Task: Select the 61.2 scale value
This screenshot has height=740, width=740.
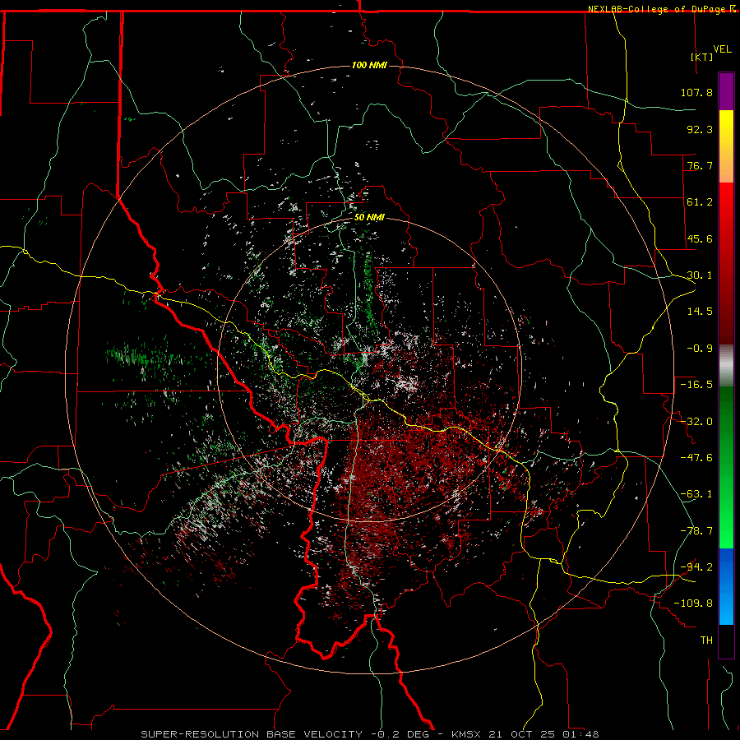Action: 700,202
